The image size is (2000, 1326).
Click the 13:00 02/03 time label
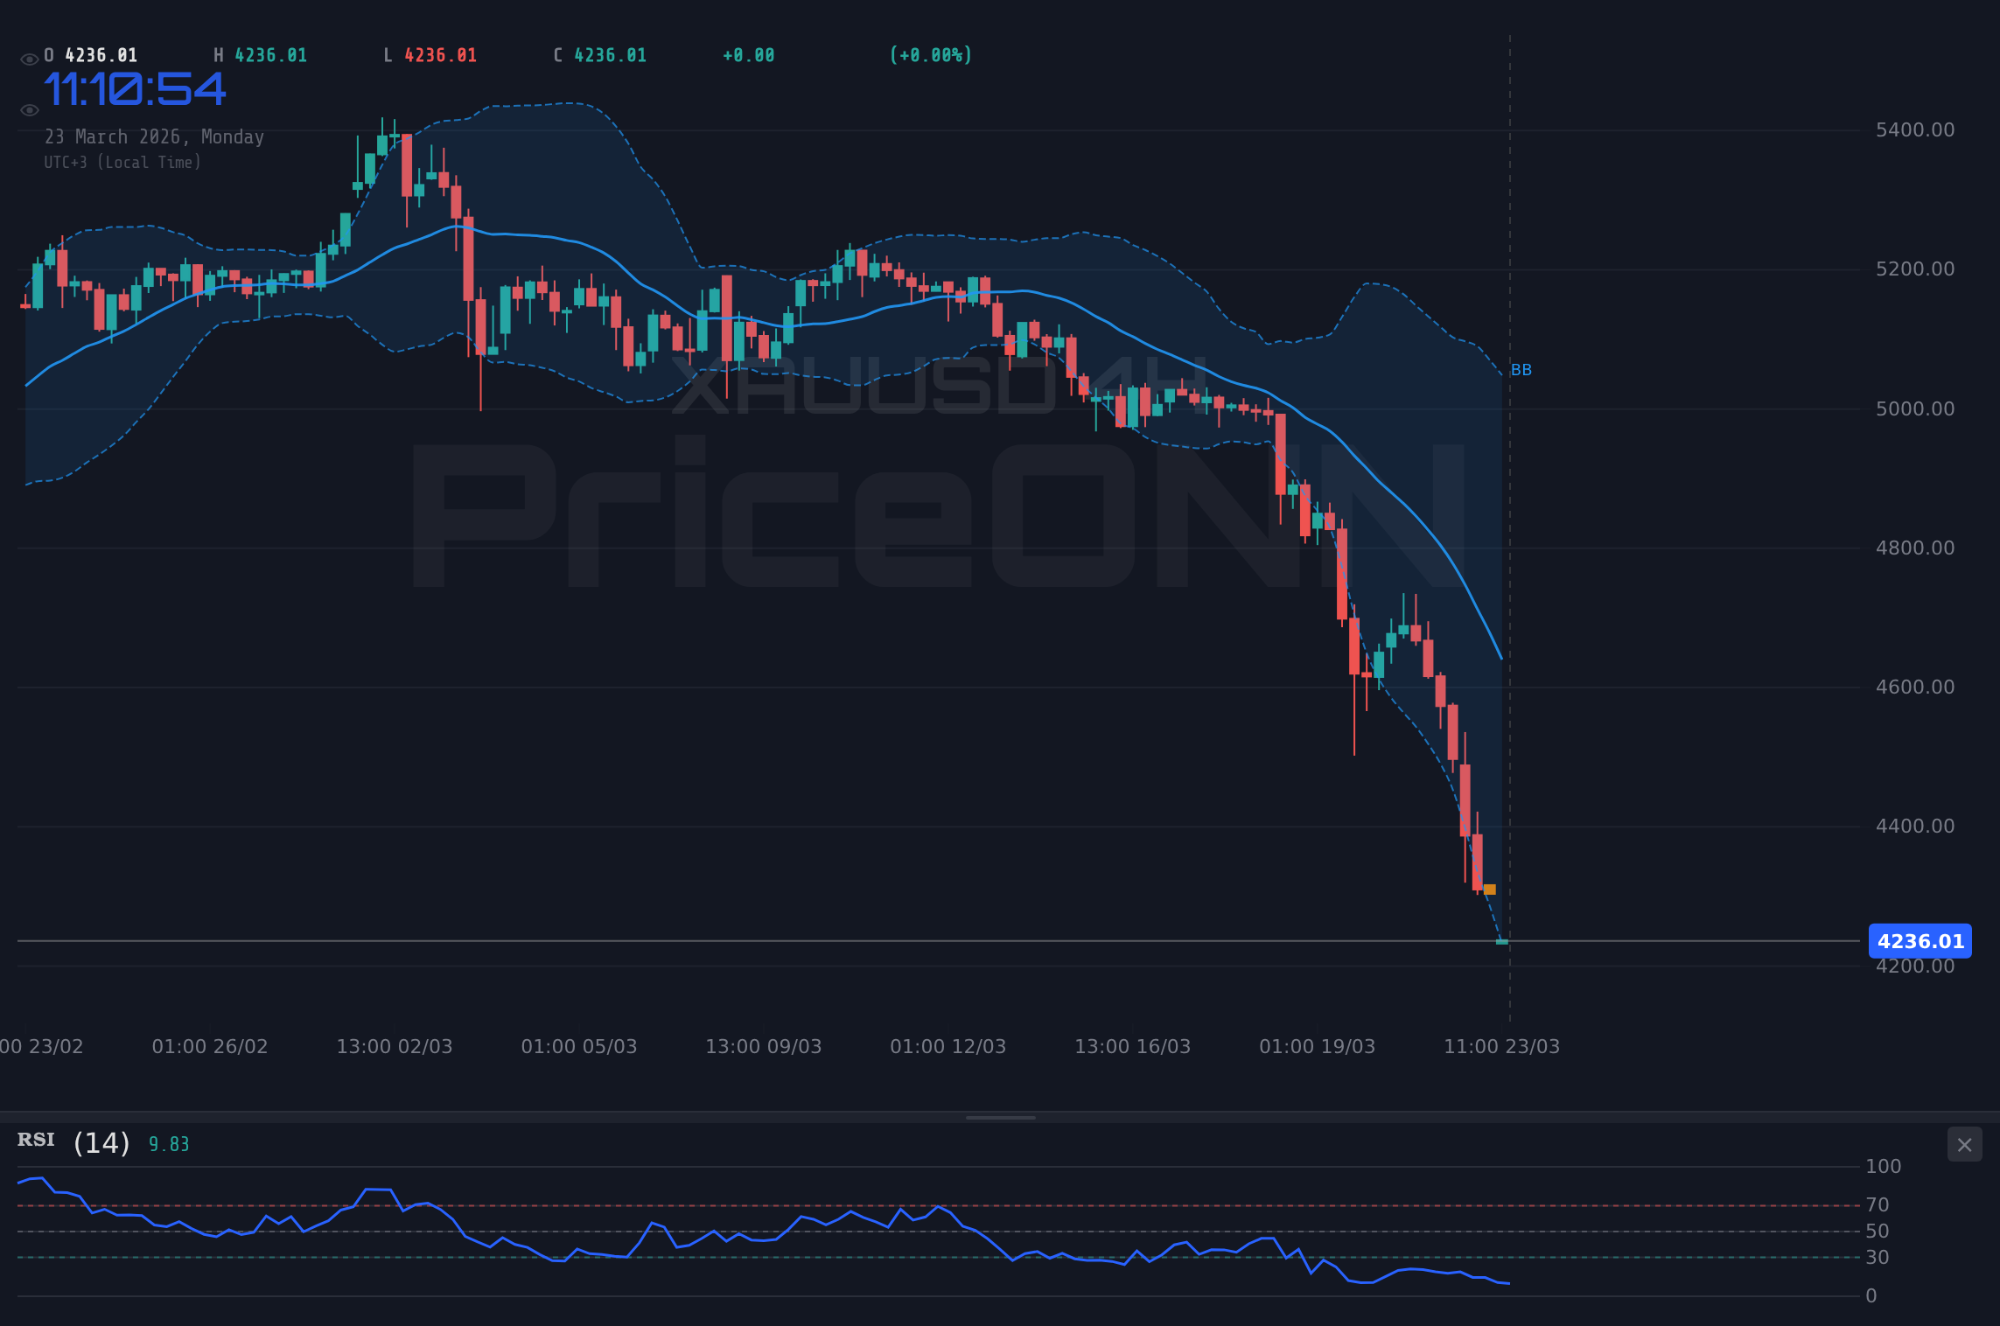pos(396,1046)
